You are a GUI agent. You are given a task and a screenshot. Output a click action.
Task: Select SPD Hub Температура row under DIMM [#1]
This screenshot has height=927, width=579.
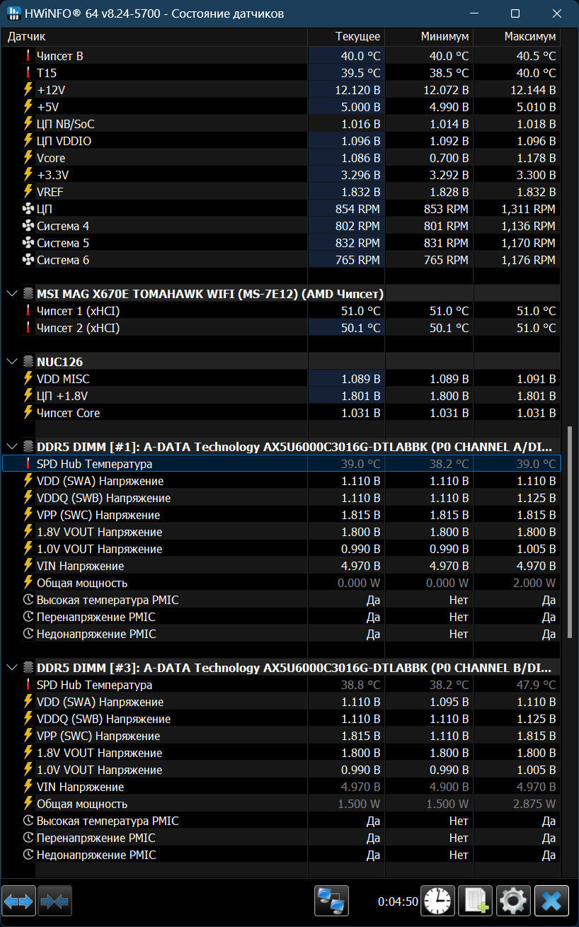[x=282, y=464]
